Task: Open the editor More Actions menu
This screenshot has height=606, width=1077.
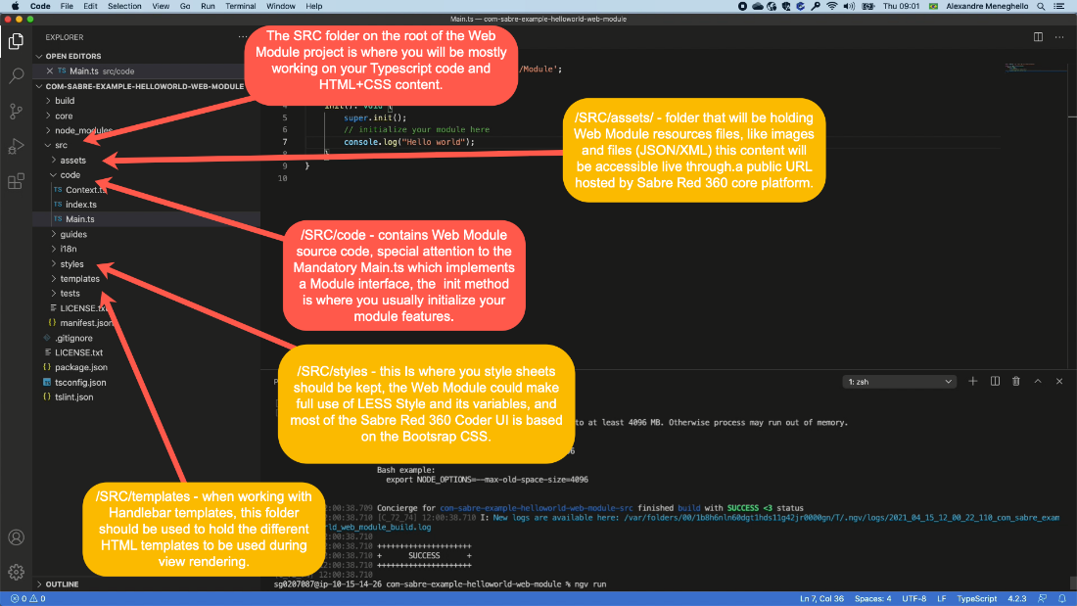Action: pyautogui.click(x=1059, y=37)
